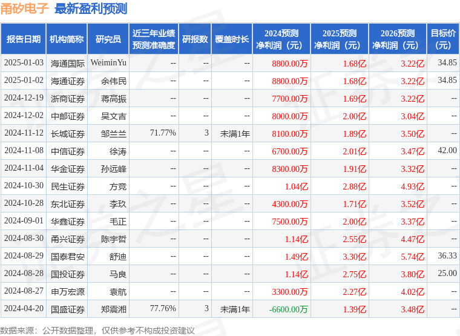The image size is (460, 336).
Task: Click the 近三年业绩预测准确度 header
Action: point(154,39)
